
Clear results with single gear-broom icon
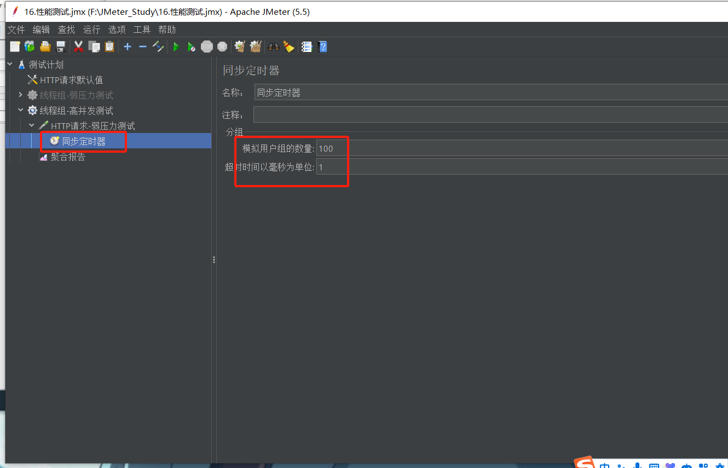point(240,47)
